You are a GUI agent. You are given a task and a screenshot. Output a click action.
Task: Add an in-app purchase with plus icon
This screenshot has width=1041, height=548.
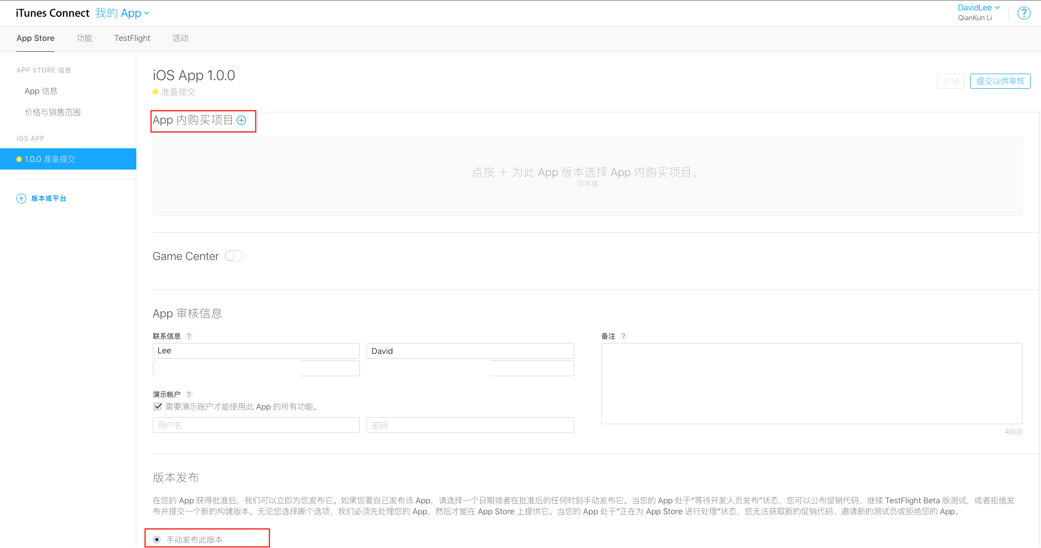[x=241, y=120]
